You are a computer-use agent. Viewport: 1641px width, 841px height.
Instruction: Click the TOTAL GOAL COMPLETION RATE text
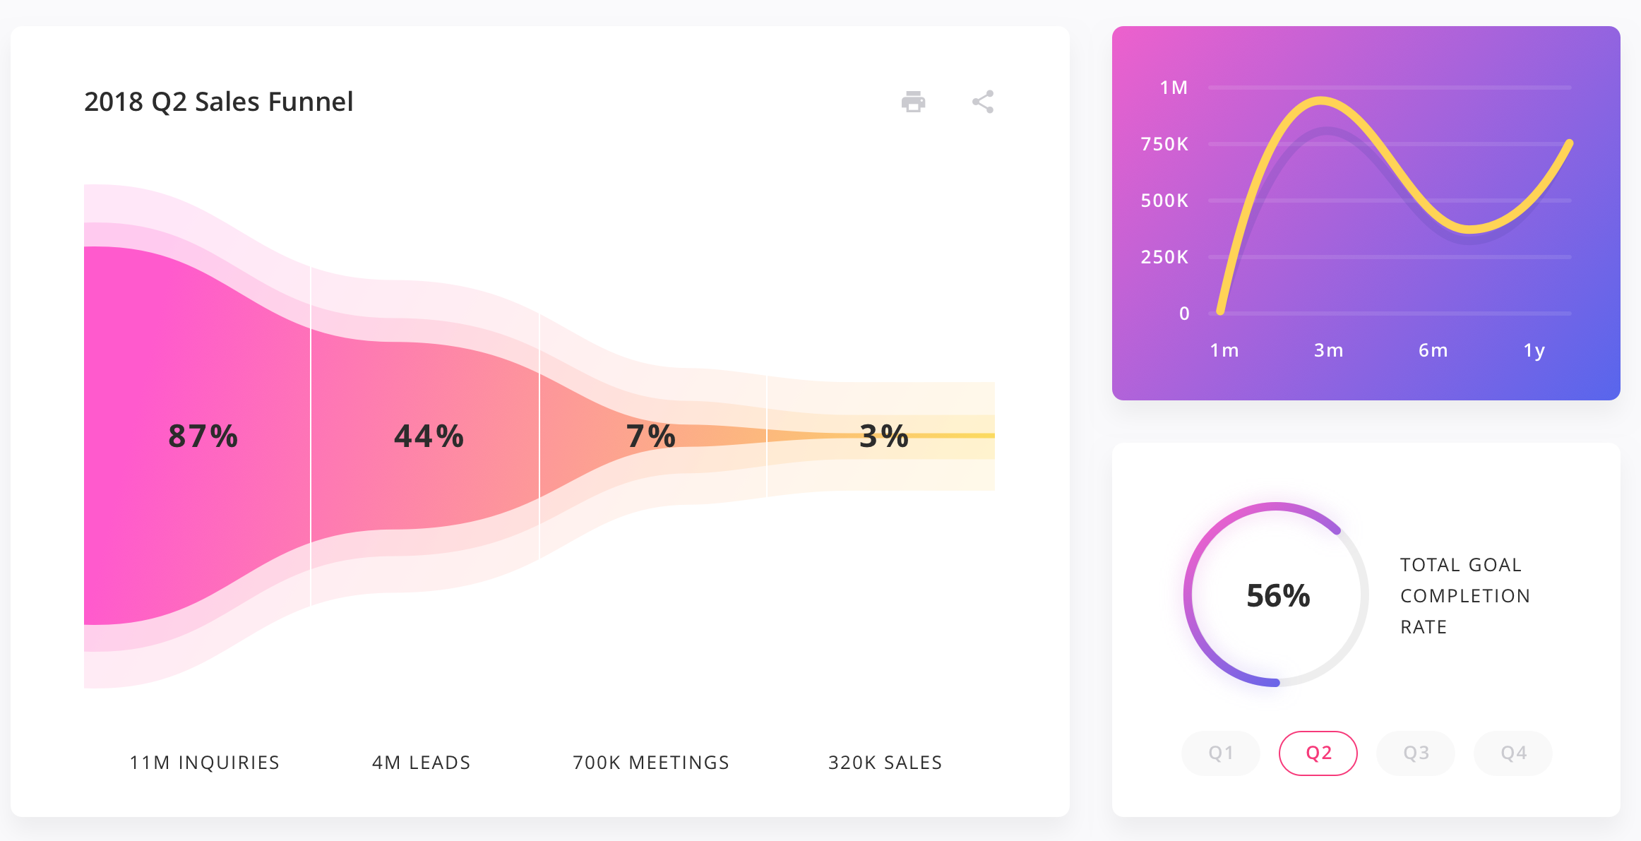(x=1464, y=595)
